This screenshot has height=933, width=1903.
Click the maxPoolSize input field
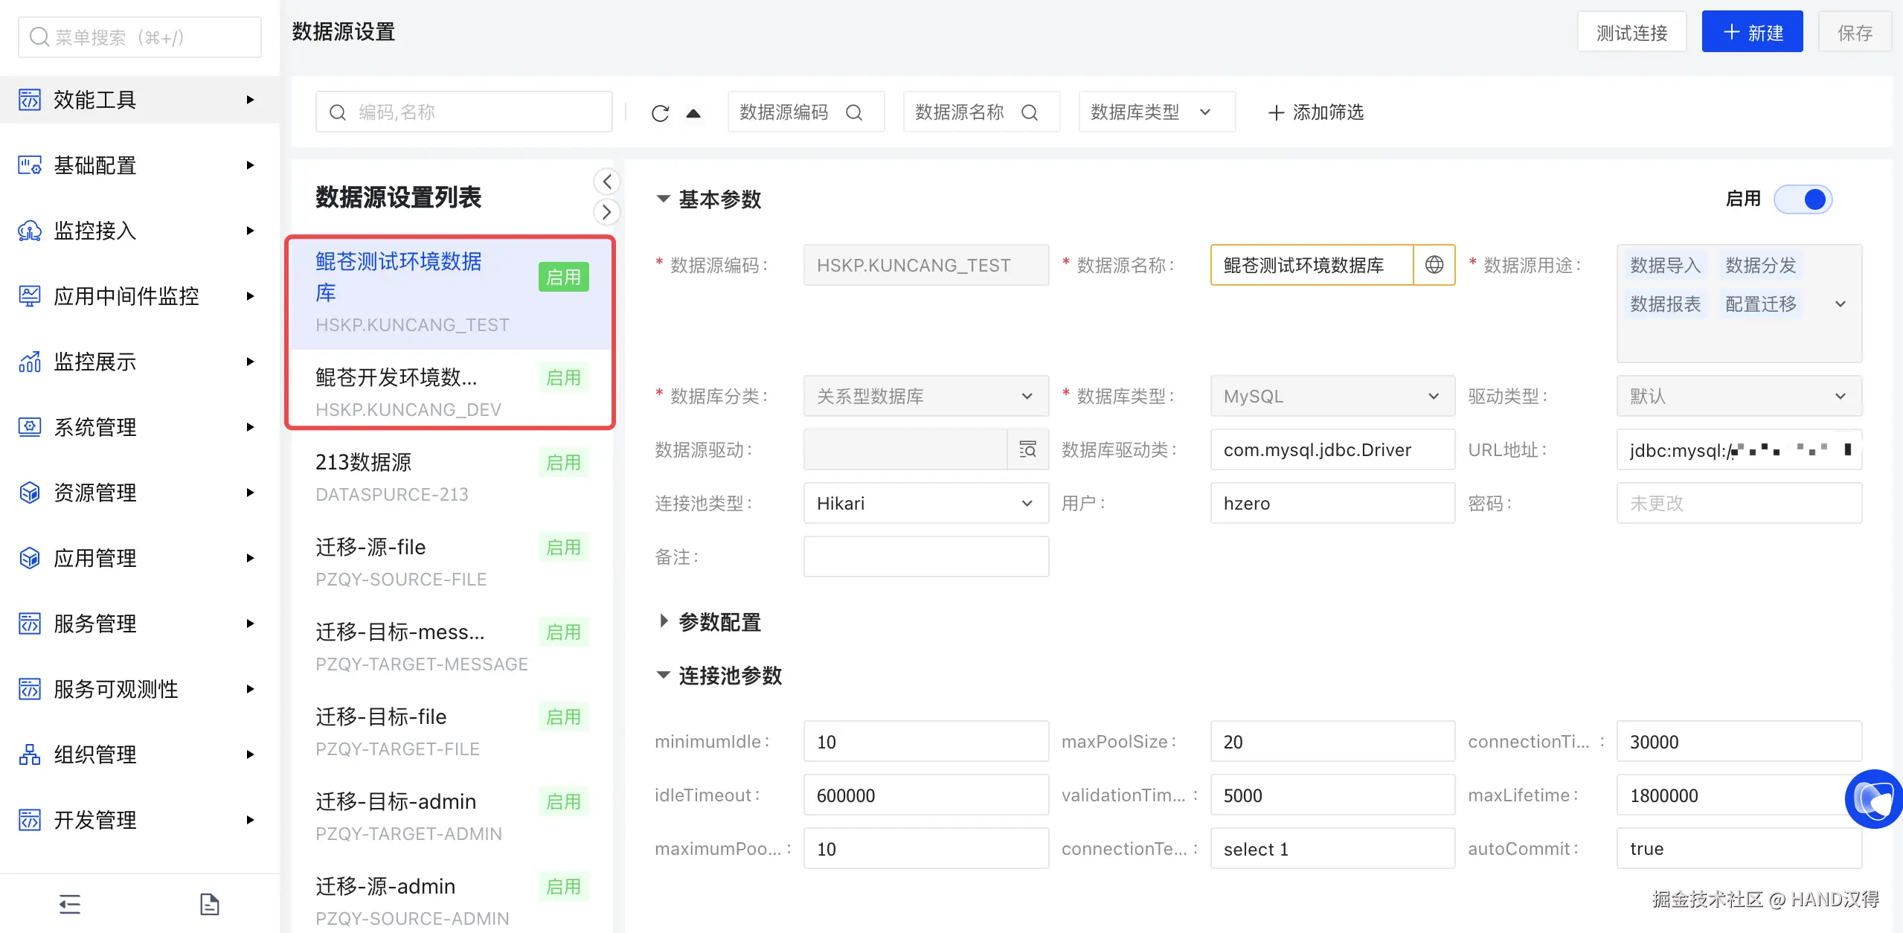(x=1332, y=742)
